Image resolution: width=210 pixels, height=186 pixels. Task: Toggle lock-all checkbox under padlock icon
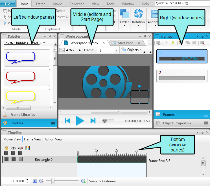[6, 153]
